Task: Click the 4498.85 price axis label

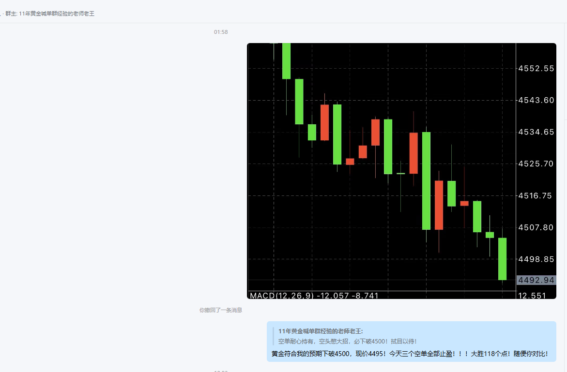Action: tap(536, 259)
